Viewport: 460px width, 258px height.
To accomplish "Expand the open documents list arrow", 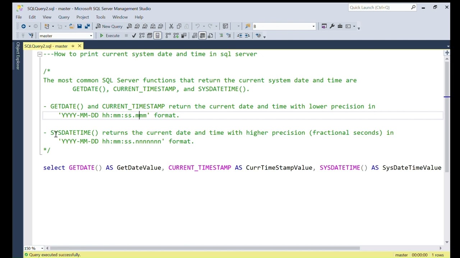I will click(448, 46).
